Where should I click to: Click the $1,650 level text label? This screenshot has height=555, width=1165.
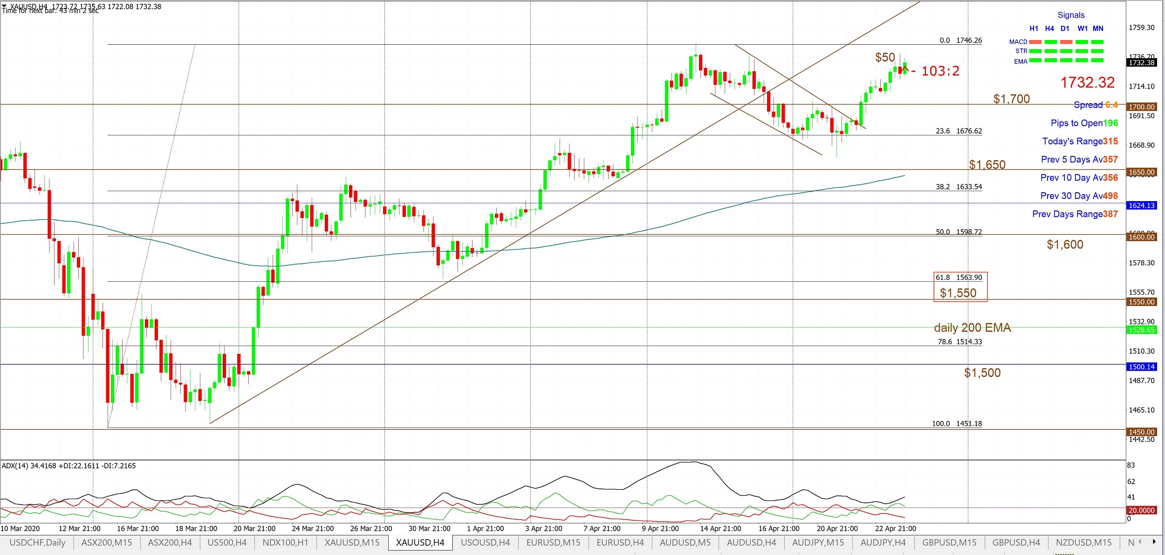click(987, 164)
